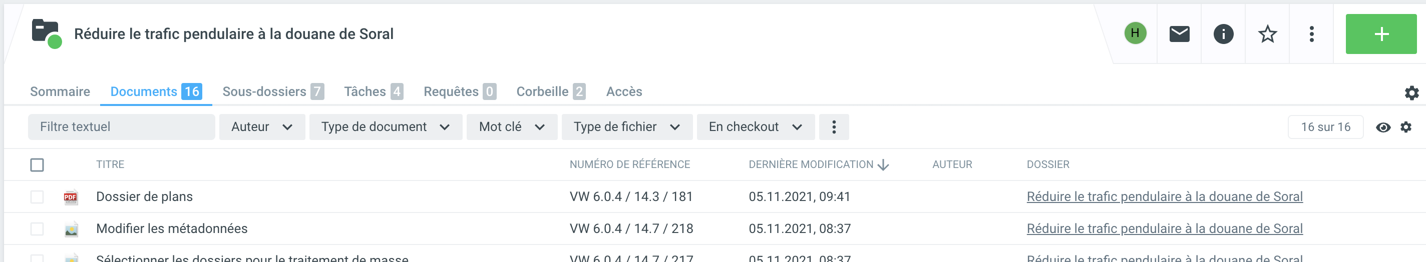
Task: Select the Dossier de plans checkbox
Action: click(37, 197)
